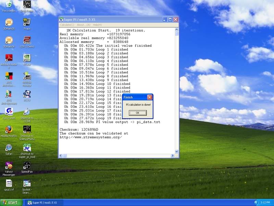274x206 pixels.
Task: Click Super PI taskbar button
Action: [44, 203]
